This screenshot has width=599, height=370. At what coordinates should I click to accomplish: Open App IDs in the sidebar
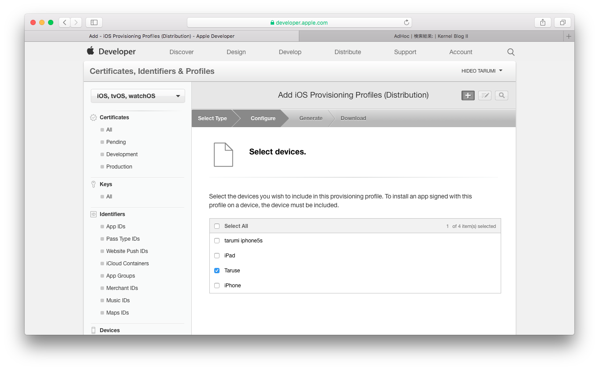point(115,227)
